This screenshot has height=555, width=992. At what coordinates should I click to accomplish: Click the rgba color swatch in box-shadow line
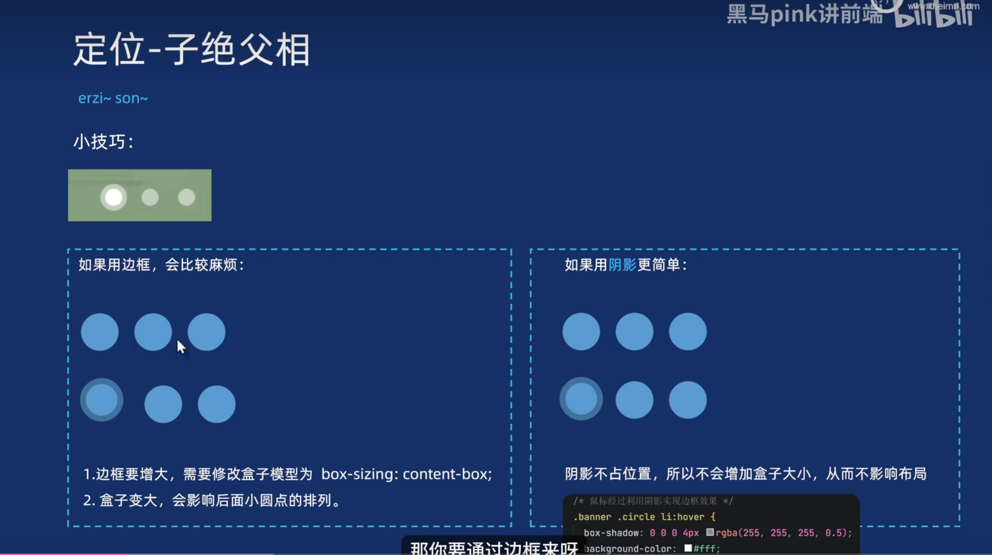pos(710,532)
